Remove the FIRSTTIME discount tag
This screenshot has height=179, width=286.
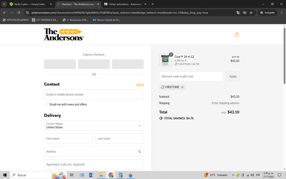pyautogui.click(x=182, y=87)
